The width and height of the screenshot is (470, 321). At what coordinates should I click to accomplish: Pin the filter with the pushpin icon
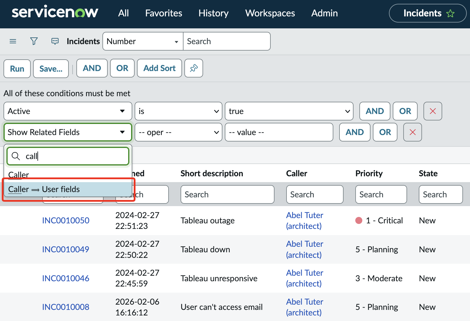pos(194,68)
